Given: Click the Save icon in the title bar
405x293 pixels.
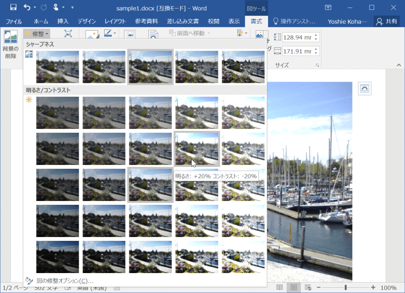Looking at the screenshot, I should [13, 7].
